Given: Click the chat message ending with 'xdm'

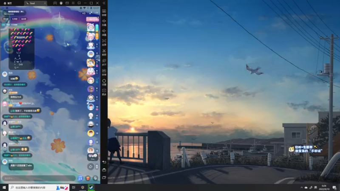Looking at the screenshot, I should [21, 166].
